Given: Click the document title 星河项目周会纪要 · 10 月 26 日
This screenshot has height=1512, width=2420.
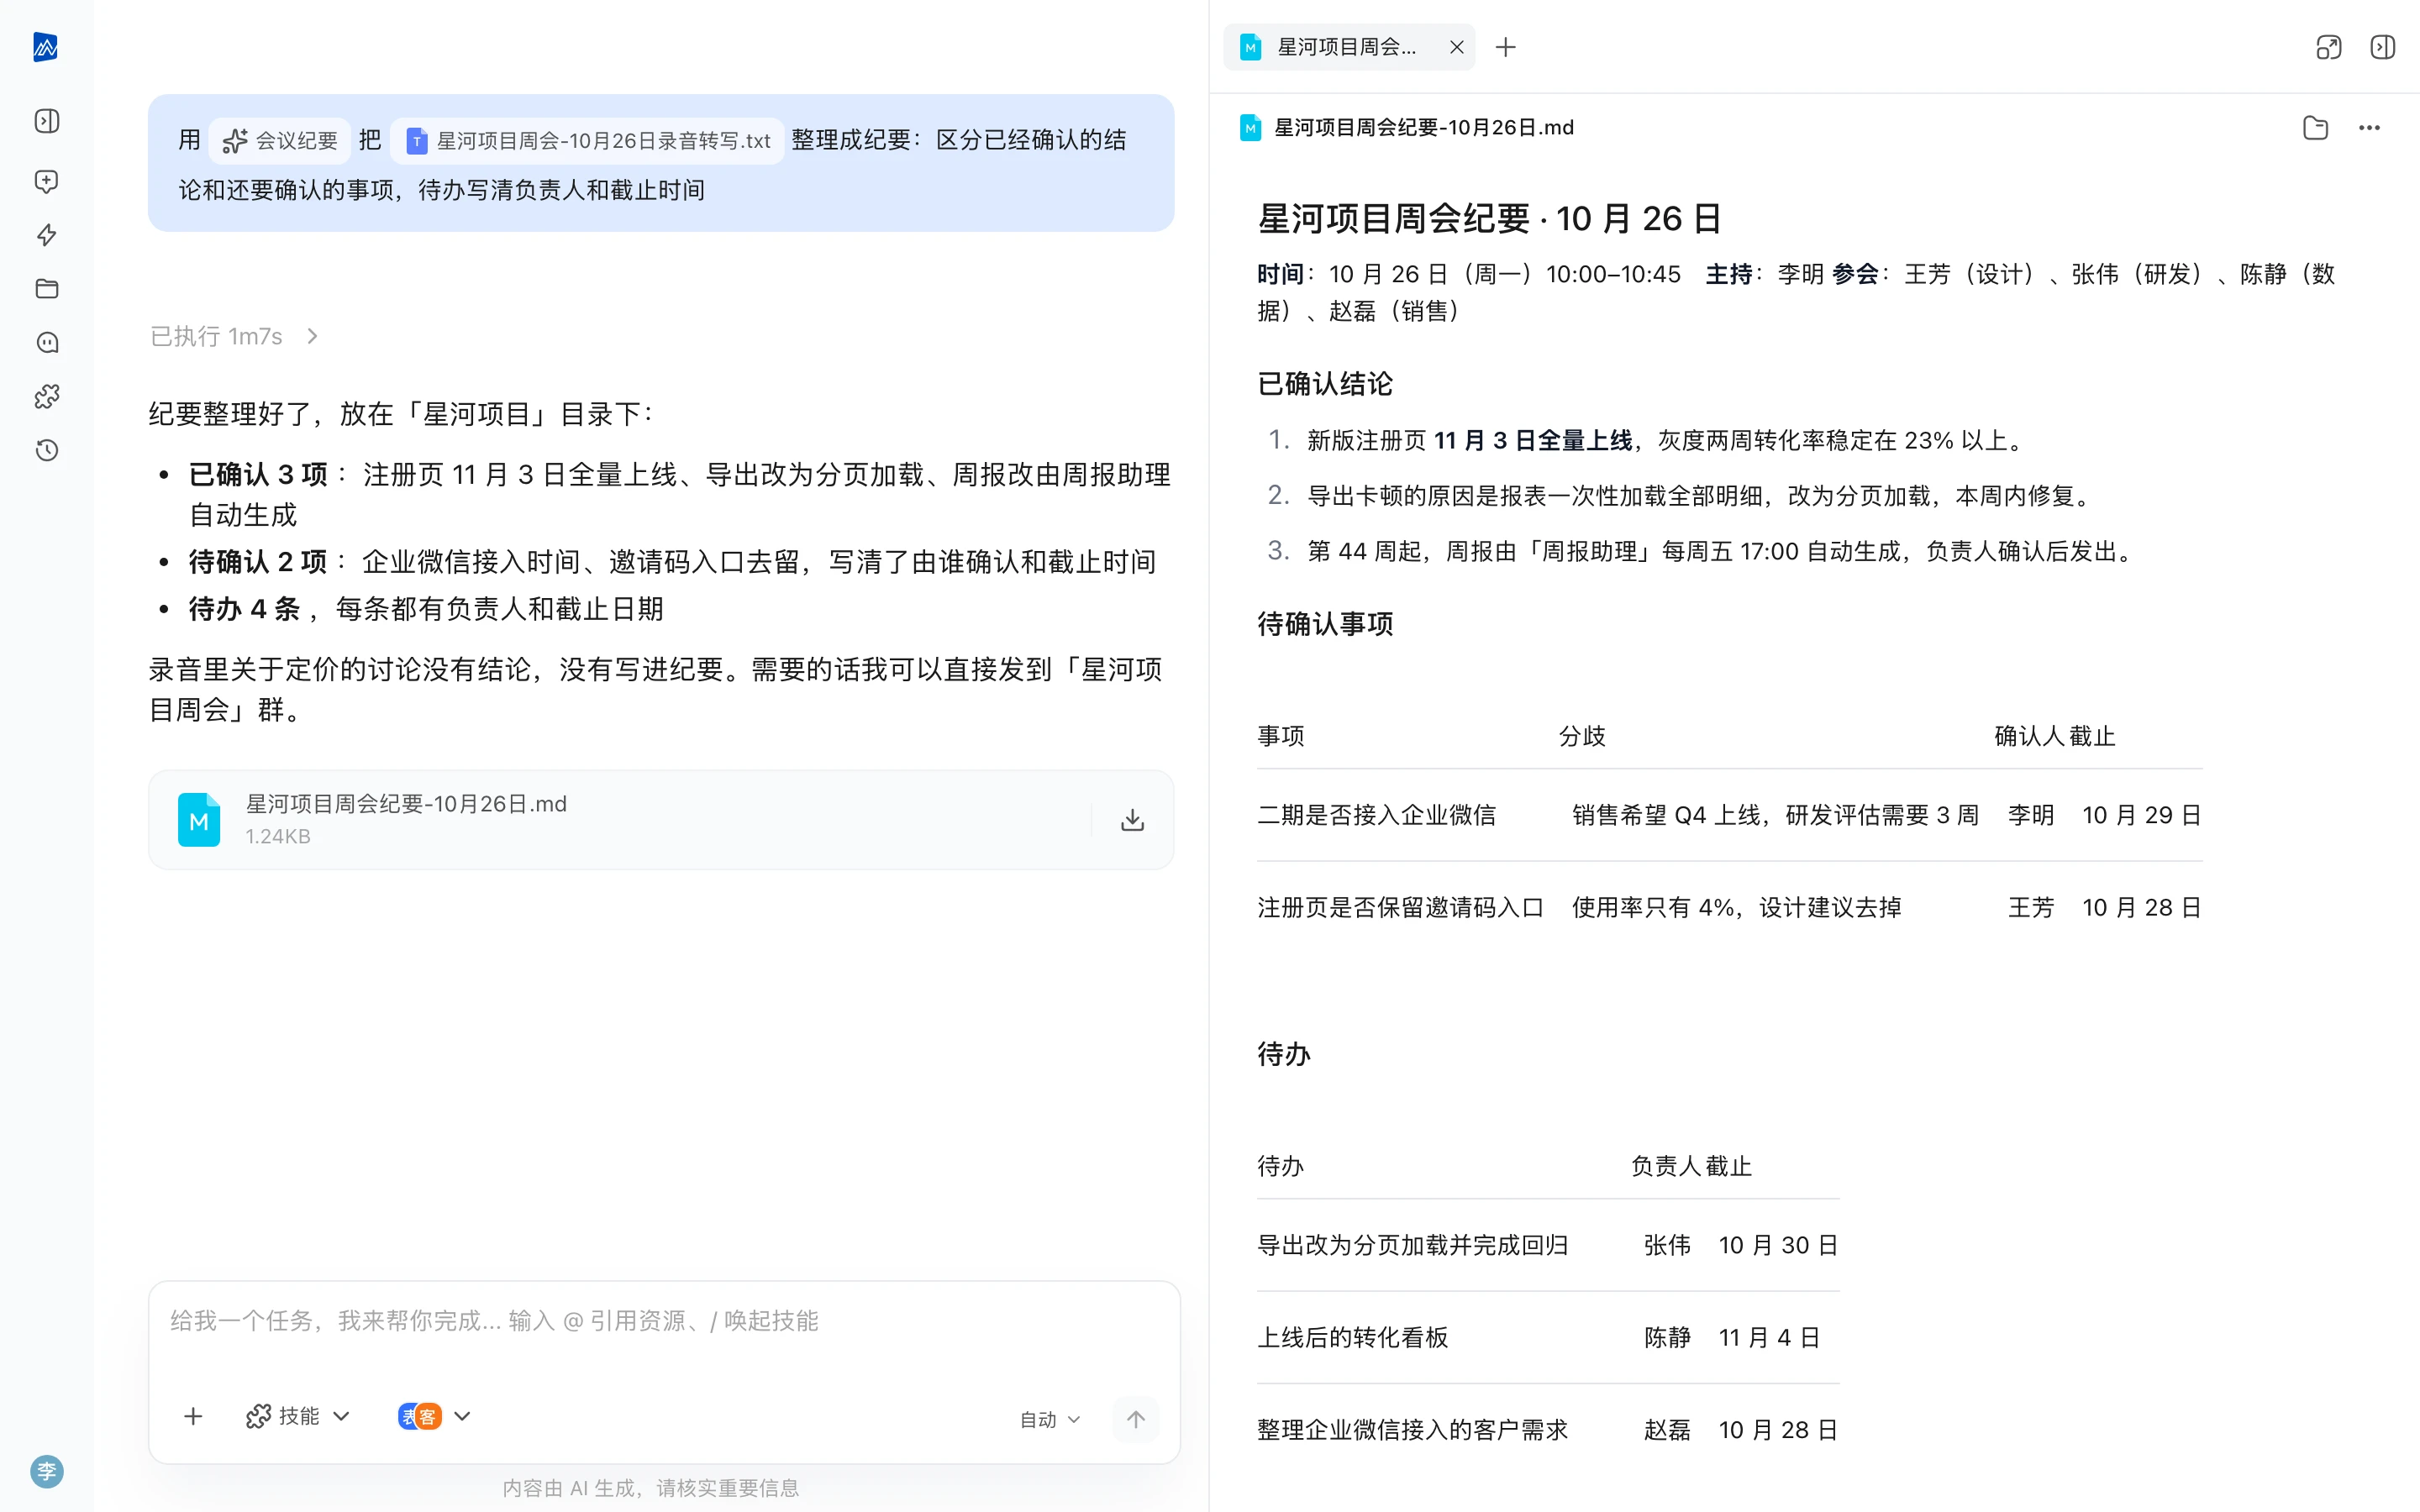Looking at the screenshot, I should coord(1490,218).
